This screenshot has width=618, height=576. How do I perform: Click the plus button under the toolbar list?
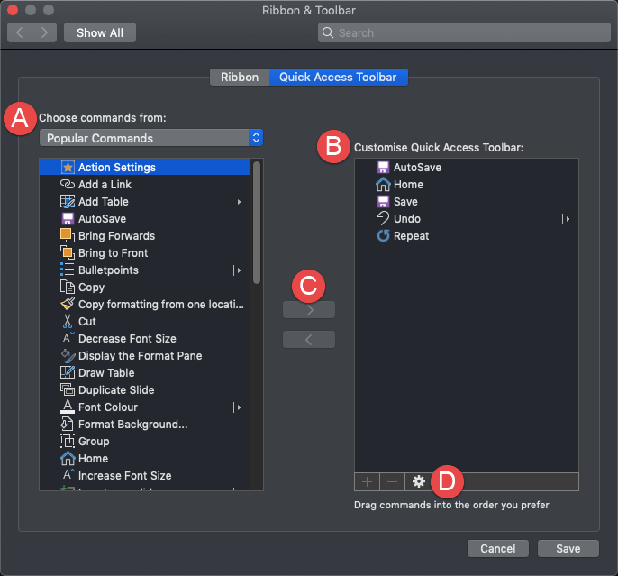367,481
